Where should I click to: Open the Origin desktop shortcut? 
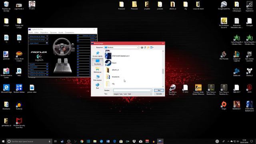[224, 106]
